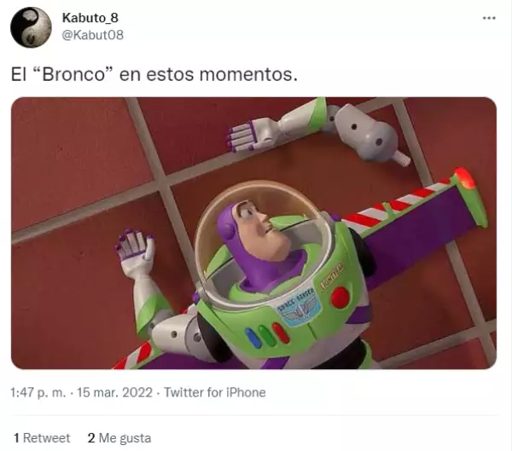Viewport: 512px width, 451px height.
Task: Click the yin-yang profile avatar
Action: coord(31,27)
